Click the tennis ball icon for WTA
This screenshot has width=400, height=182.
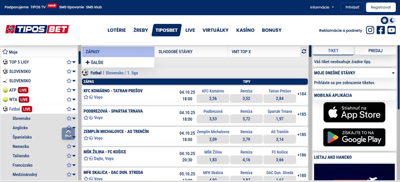[5, 100]
